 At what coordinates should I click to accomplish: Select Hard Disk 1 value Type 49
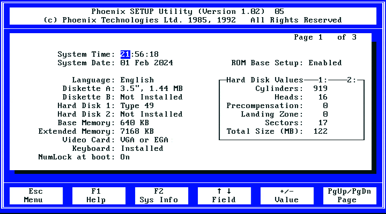(x=137, y=105)
